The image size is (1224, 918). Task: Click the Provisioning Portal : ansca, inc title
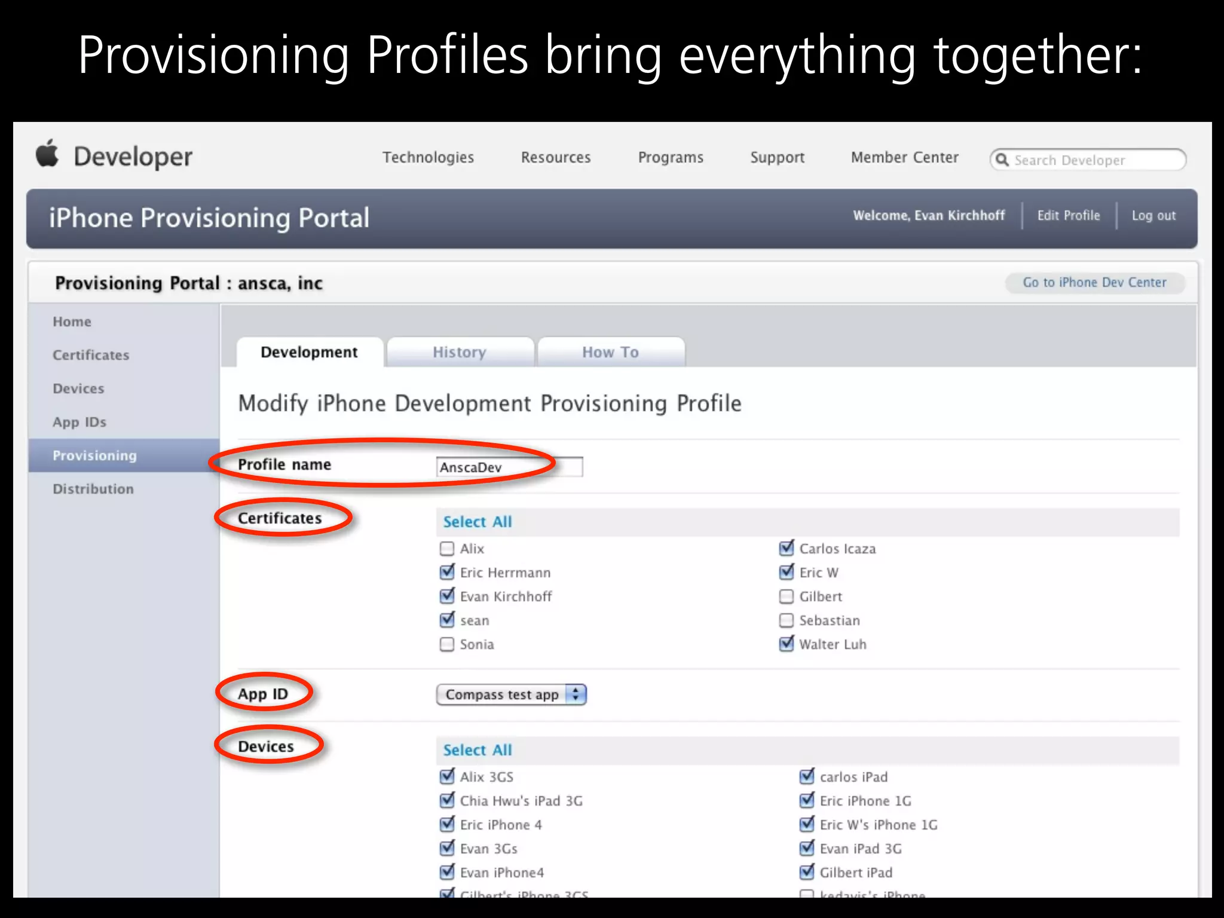point(189,283)
